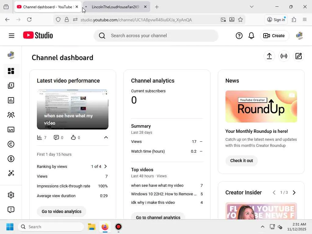This screenshot has width=312, height=234.
Task: Click the comments icon under latest video
Action: [56, 137]
